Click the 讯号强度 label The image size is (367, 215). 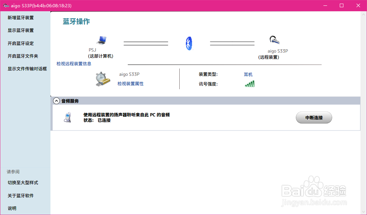(208, 84)
